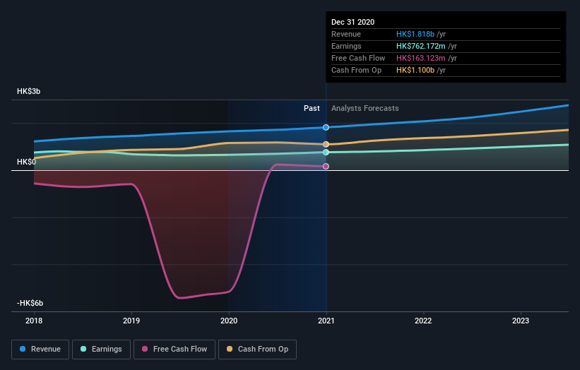Click the pink Free Cash Flow marker at 2021
Screen dimensions: 580x370
point(326,167)
